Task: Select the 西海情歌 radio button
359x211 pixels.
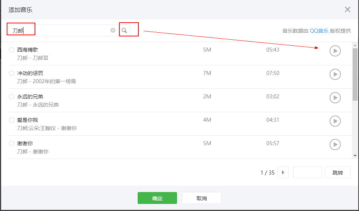Action: (x=12, y=50)
